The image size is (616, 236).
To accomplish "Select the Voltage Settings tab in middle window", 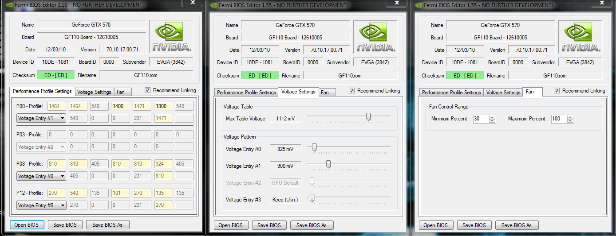I will click(298, 92).
